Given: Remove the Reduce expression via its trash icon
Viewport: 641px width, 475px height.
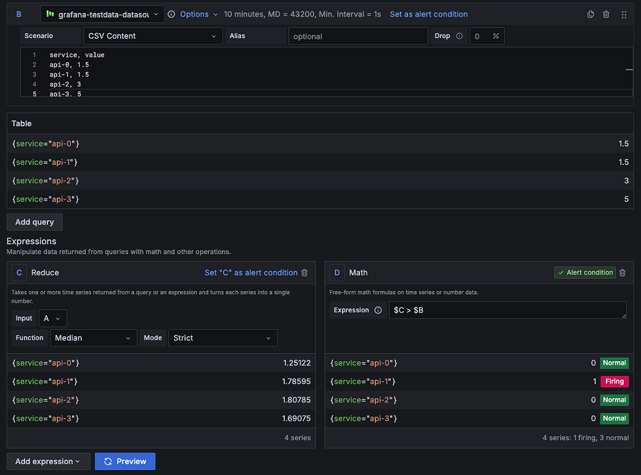Looking at the screenshot, I should (x=304, y=273).
